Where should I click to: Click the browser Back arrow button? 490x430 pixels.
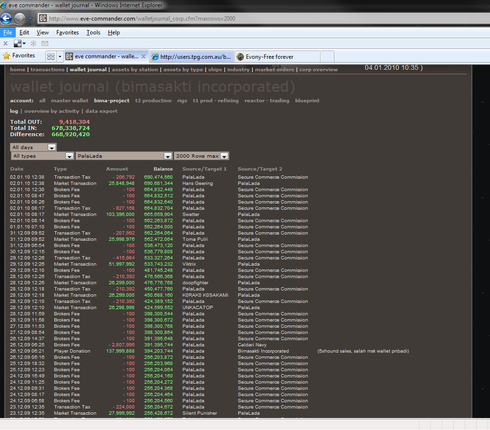[x=6, y=19]
